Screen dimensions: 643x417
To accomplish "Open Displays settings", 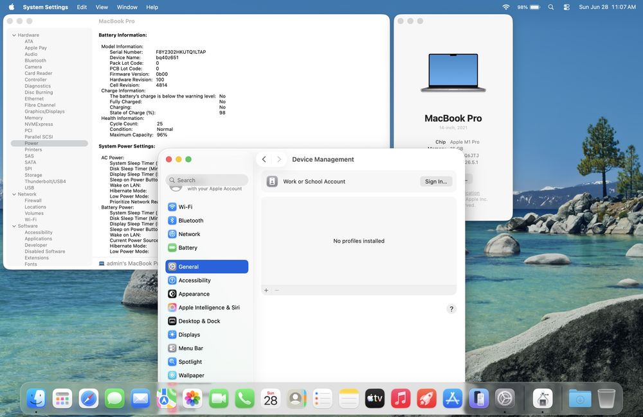I will 206,334.
